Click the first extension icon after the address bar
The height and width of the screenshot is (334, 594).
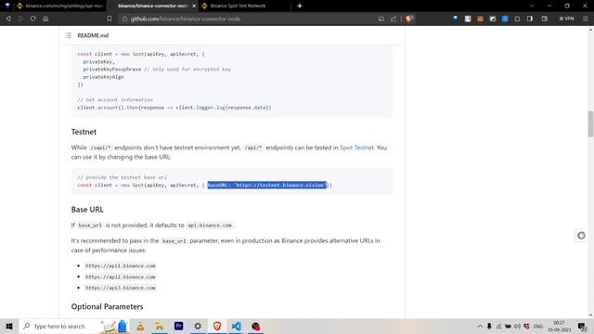[x=456, y=19]
